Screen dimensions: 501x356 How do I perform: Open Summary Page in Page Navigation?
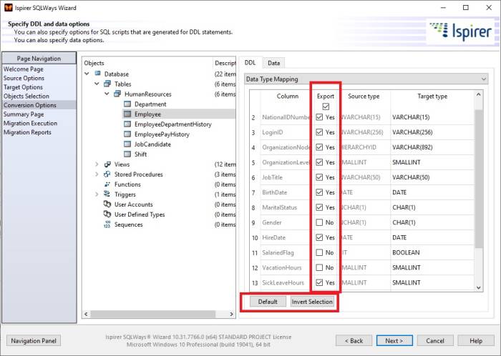pyautogui.click(x=23, y=114)
